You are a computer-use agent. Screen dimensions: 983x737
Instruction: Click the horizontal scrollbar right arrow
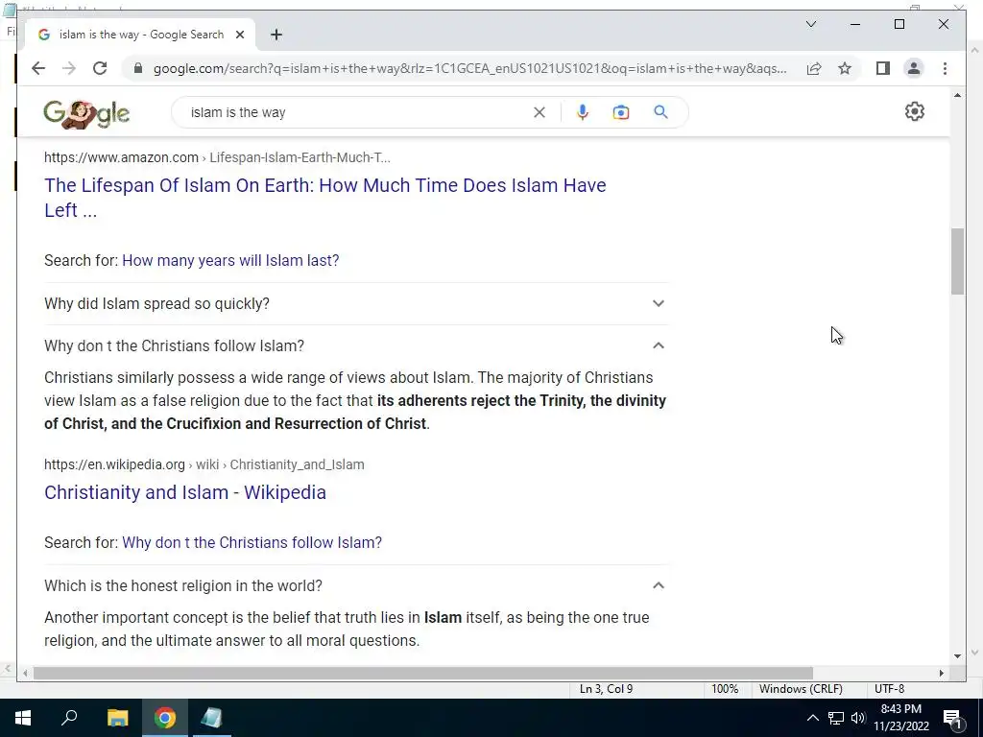(941, 673)
